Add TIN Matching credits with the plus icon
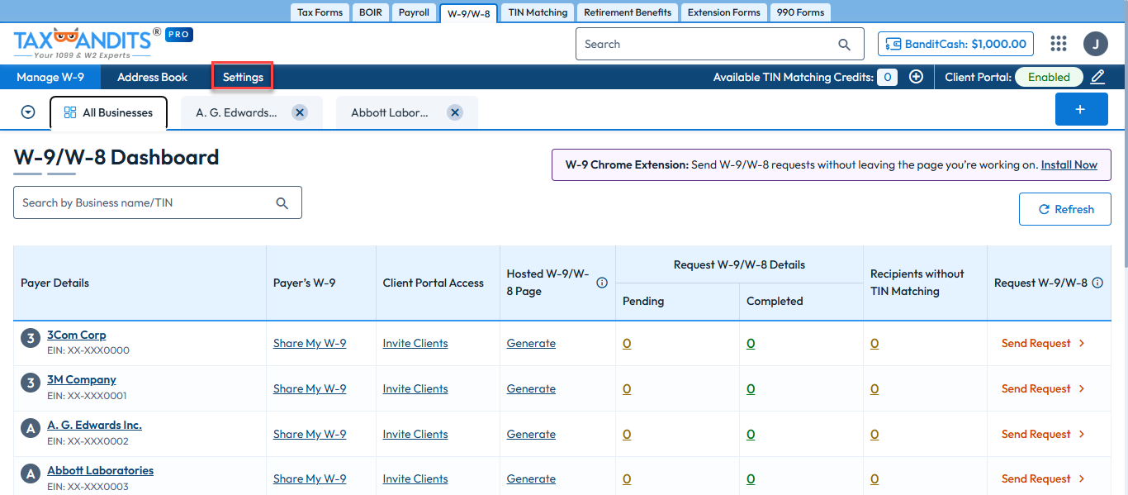 tap(916, 77)
